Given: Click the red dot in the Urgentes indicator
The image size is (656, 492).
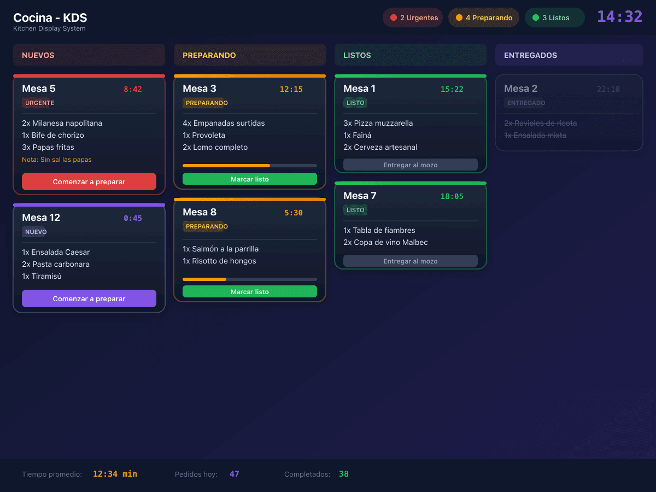Looking at the screenshot, I should pos(394,17).
